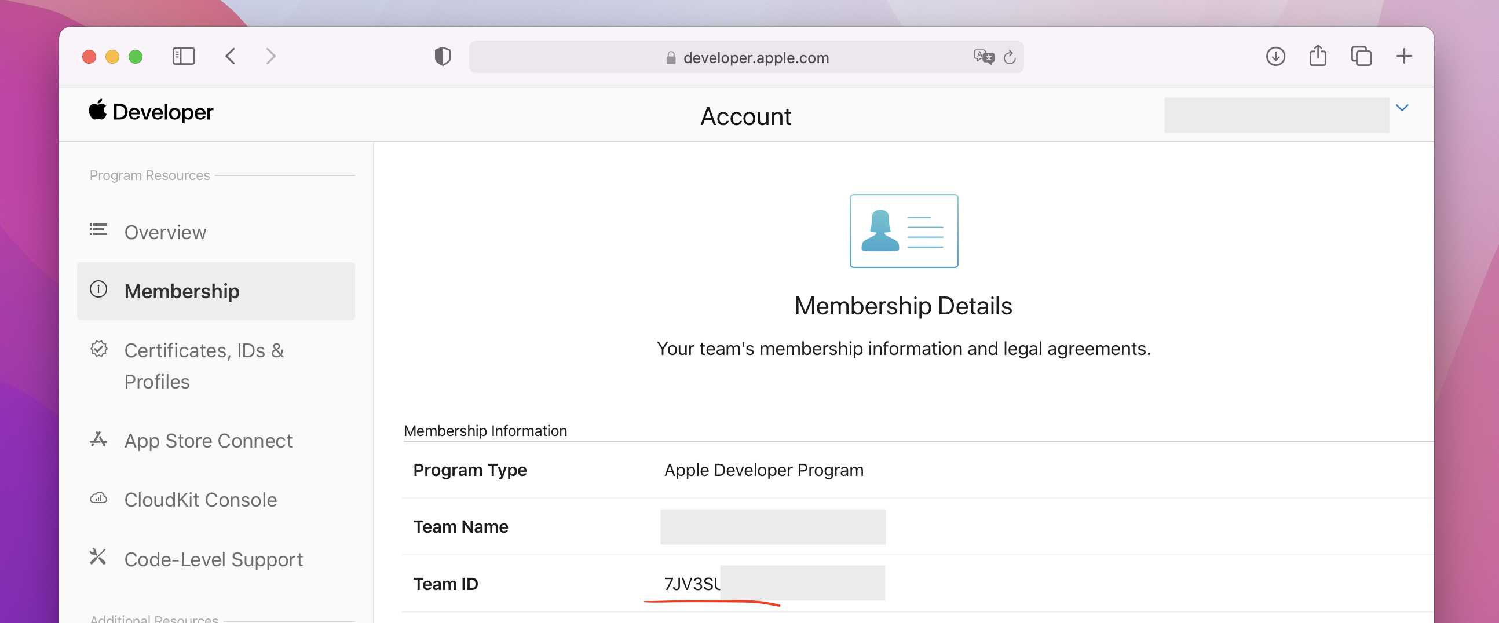Show downloads with the download icon
Viewport: 1499px width, 623px height.
pos(1275,56)
